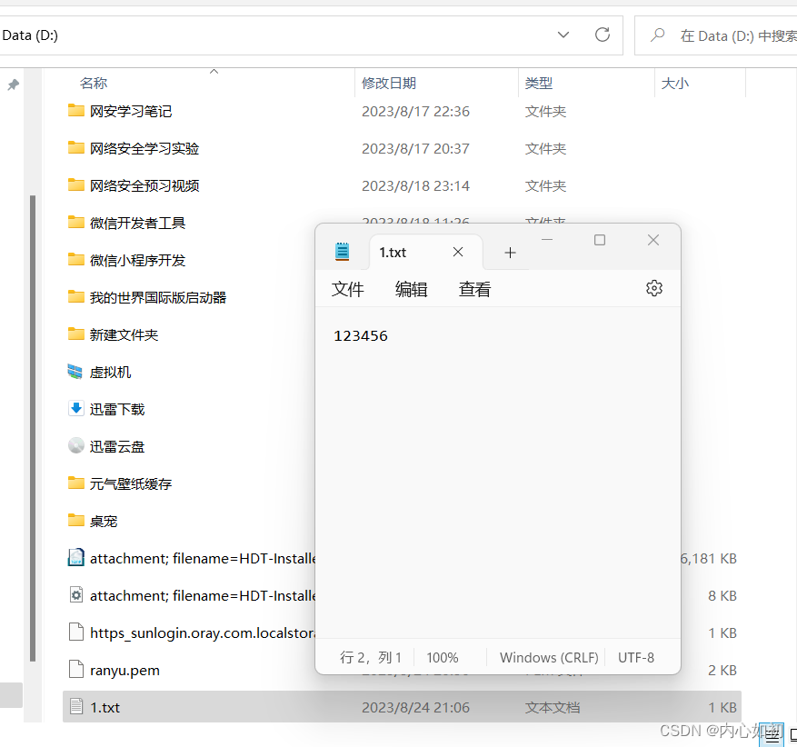
Task: Minimize the Notepad window
Action: (547, 240)
